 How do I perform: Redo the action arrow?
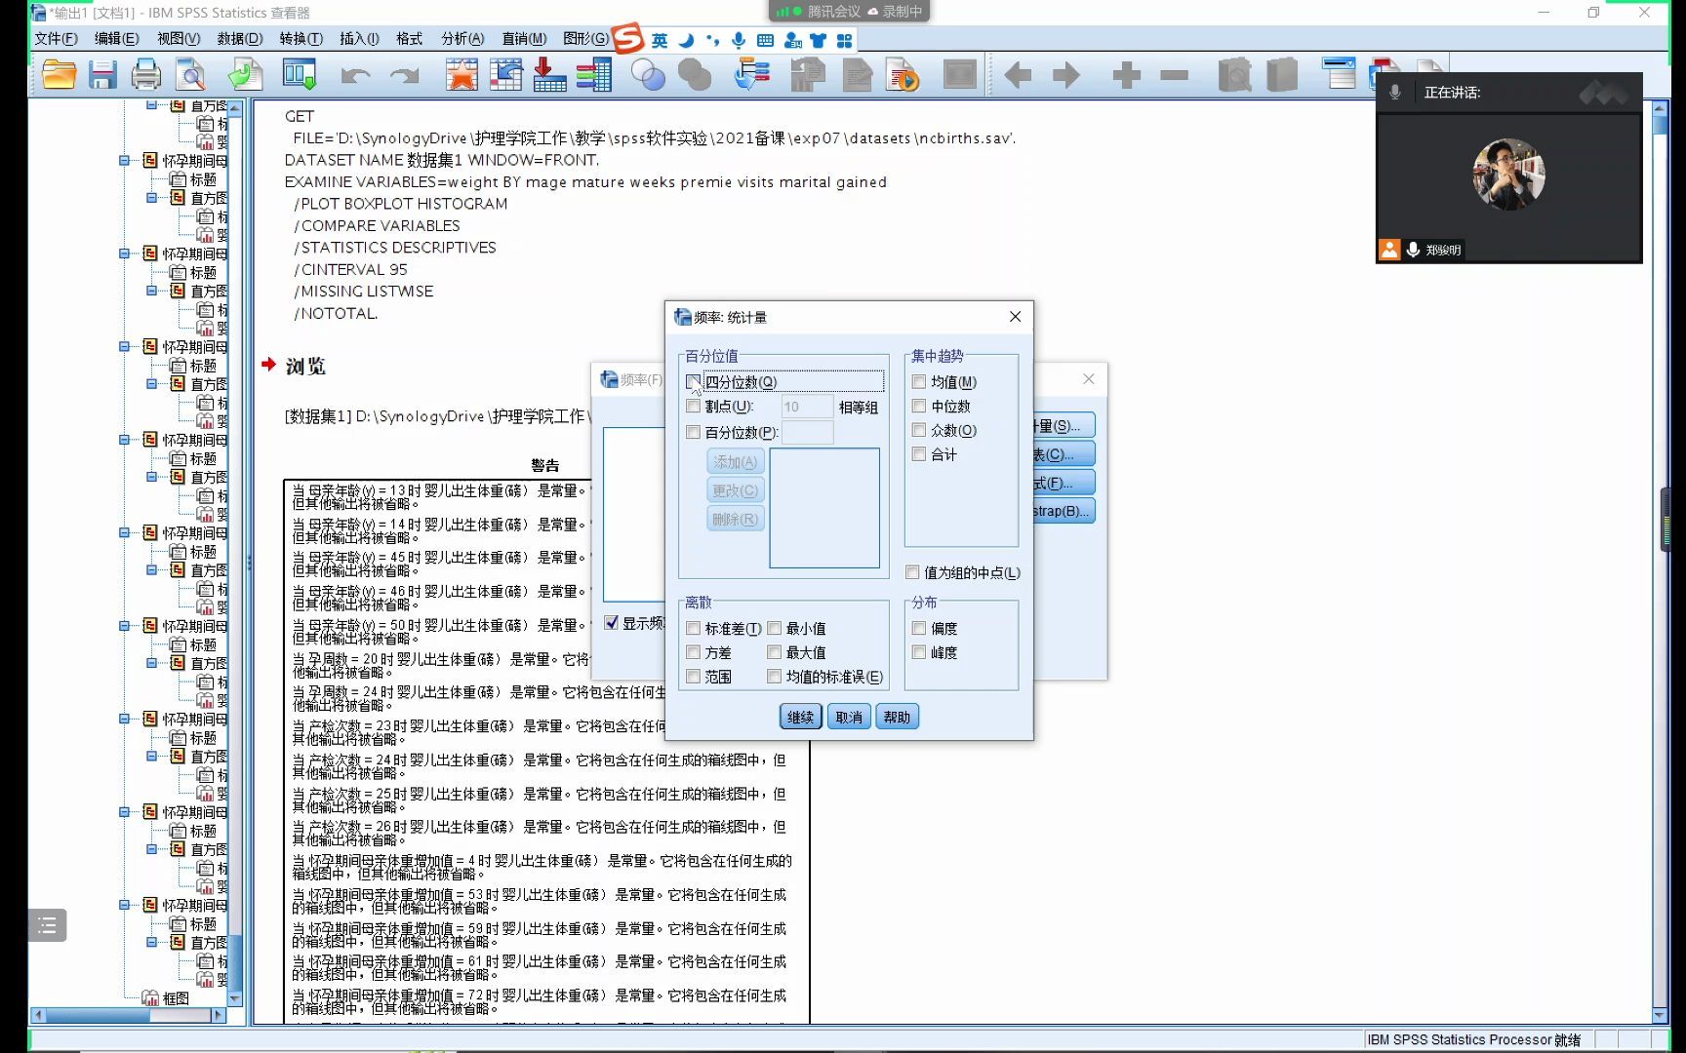[404, 75]
